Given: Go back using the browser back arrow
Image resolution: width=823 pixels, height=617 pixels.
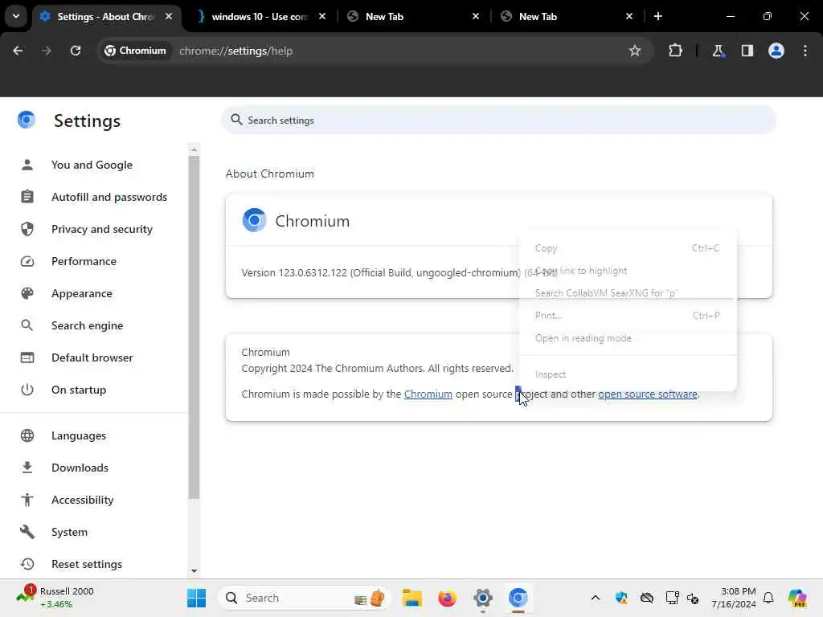Looking at the screenshot, I should click(x=18, y=51).
